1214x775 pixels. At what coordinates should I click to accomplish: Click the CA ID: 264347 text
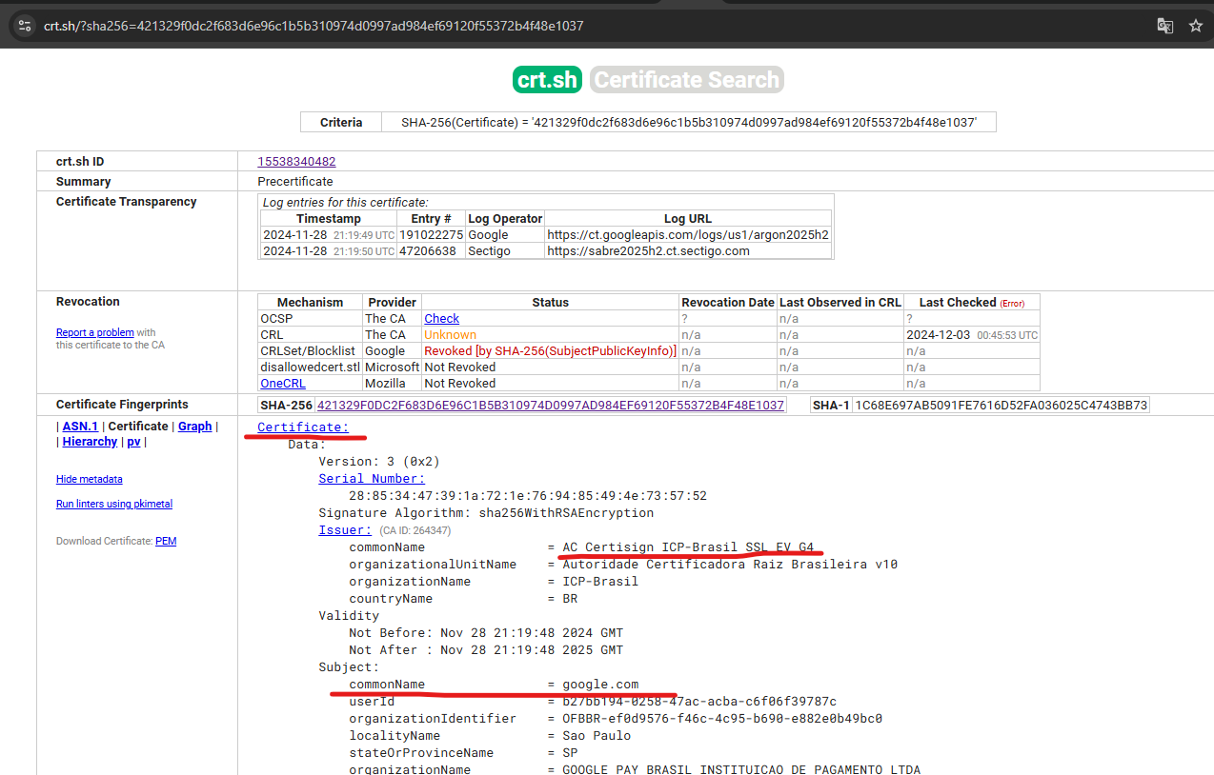pyautogui.click(x=415, y=530)
